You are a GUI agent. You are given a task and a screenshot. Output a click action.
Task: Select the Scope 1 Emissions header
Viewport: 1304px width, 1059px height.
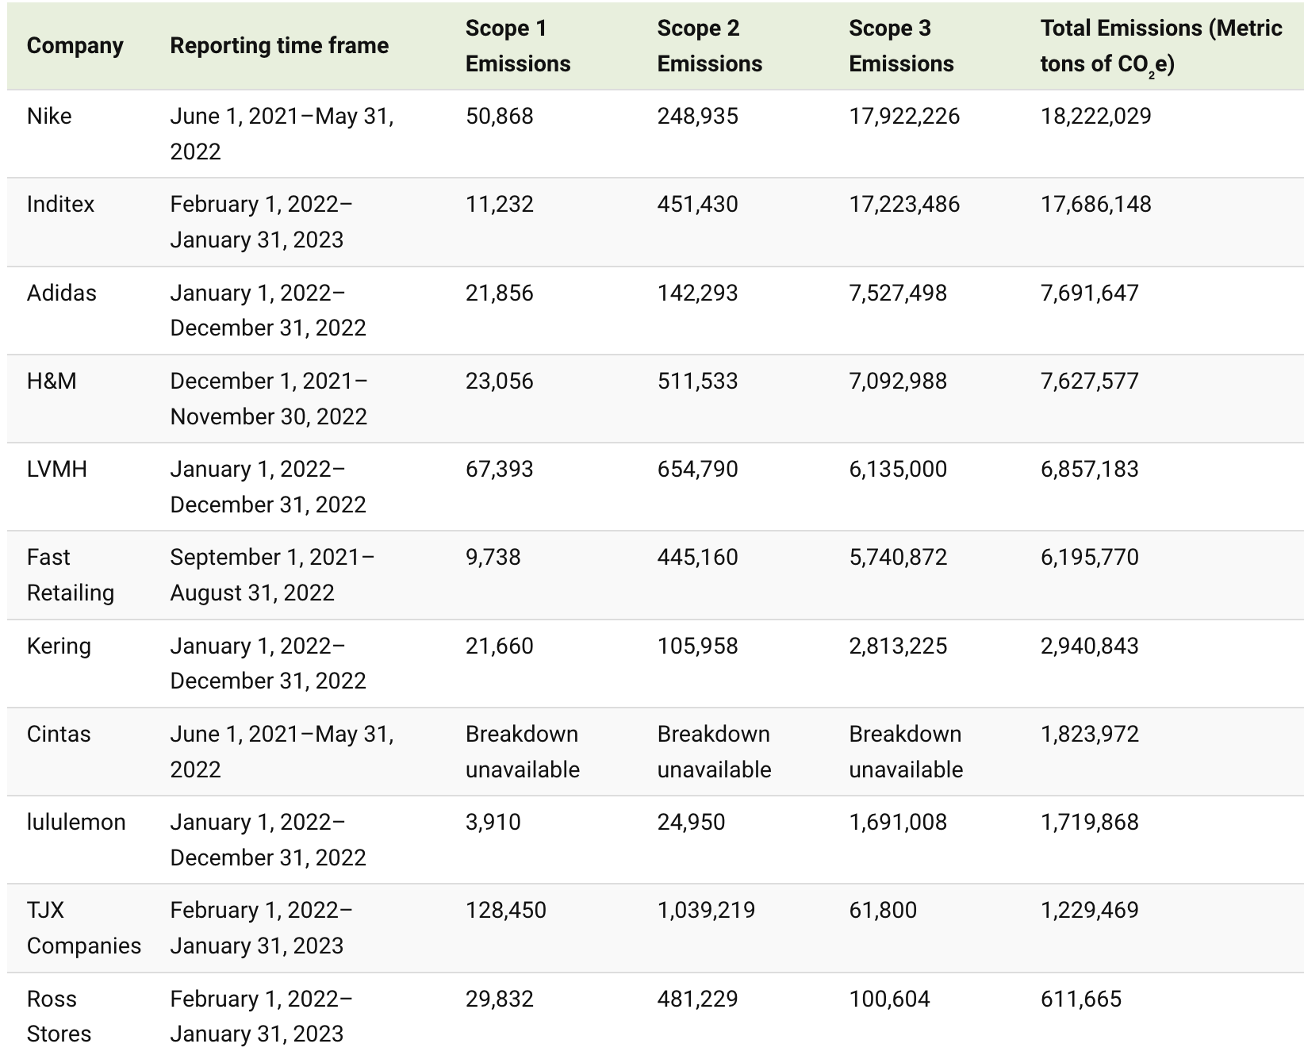coord(518,46)
